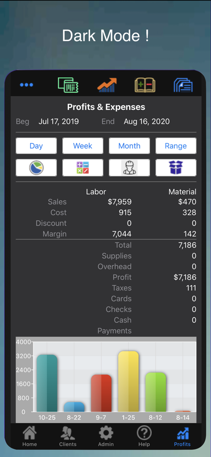Select the Day period button
The image size is (211, 457).
click(36, 146)
